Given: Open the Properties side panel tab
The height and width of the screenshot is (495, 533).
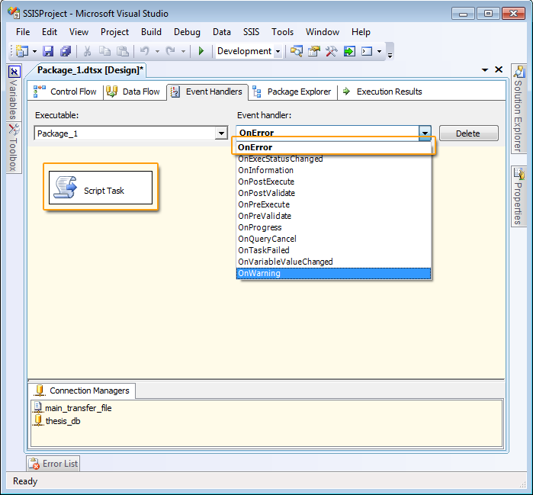Looking at the screenshot, I should pyautogui.click(x=519, y=197).
